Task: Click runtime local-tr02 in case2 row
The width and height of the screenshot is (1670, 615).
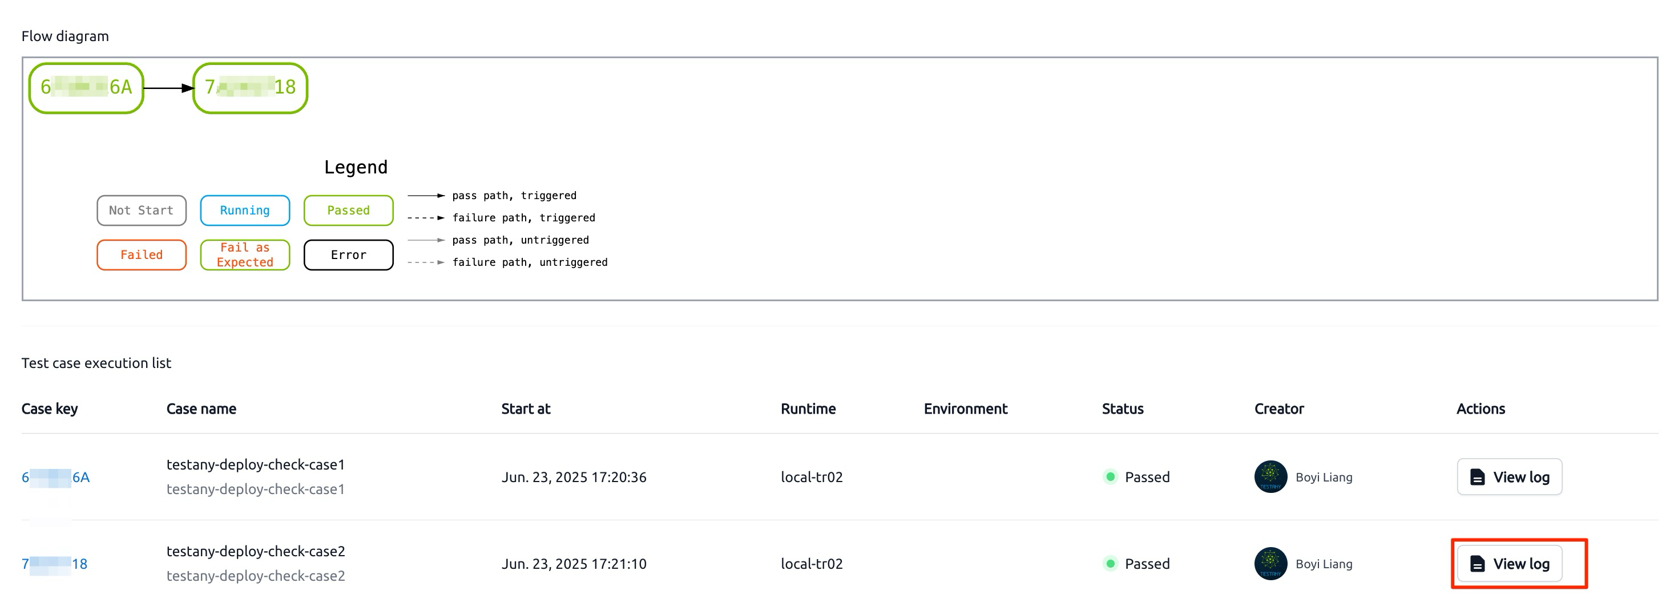Action: pos(812,564)
